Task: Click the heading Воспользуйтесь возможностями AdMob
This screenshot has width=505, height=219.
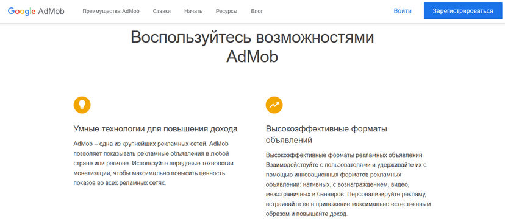Action: pos(252,47)
